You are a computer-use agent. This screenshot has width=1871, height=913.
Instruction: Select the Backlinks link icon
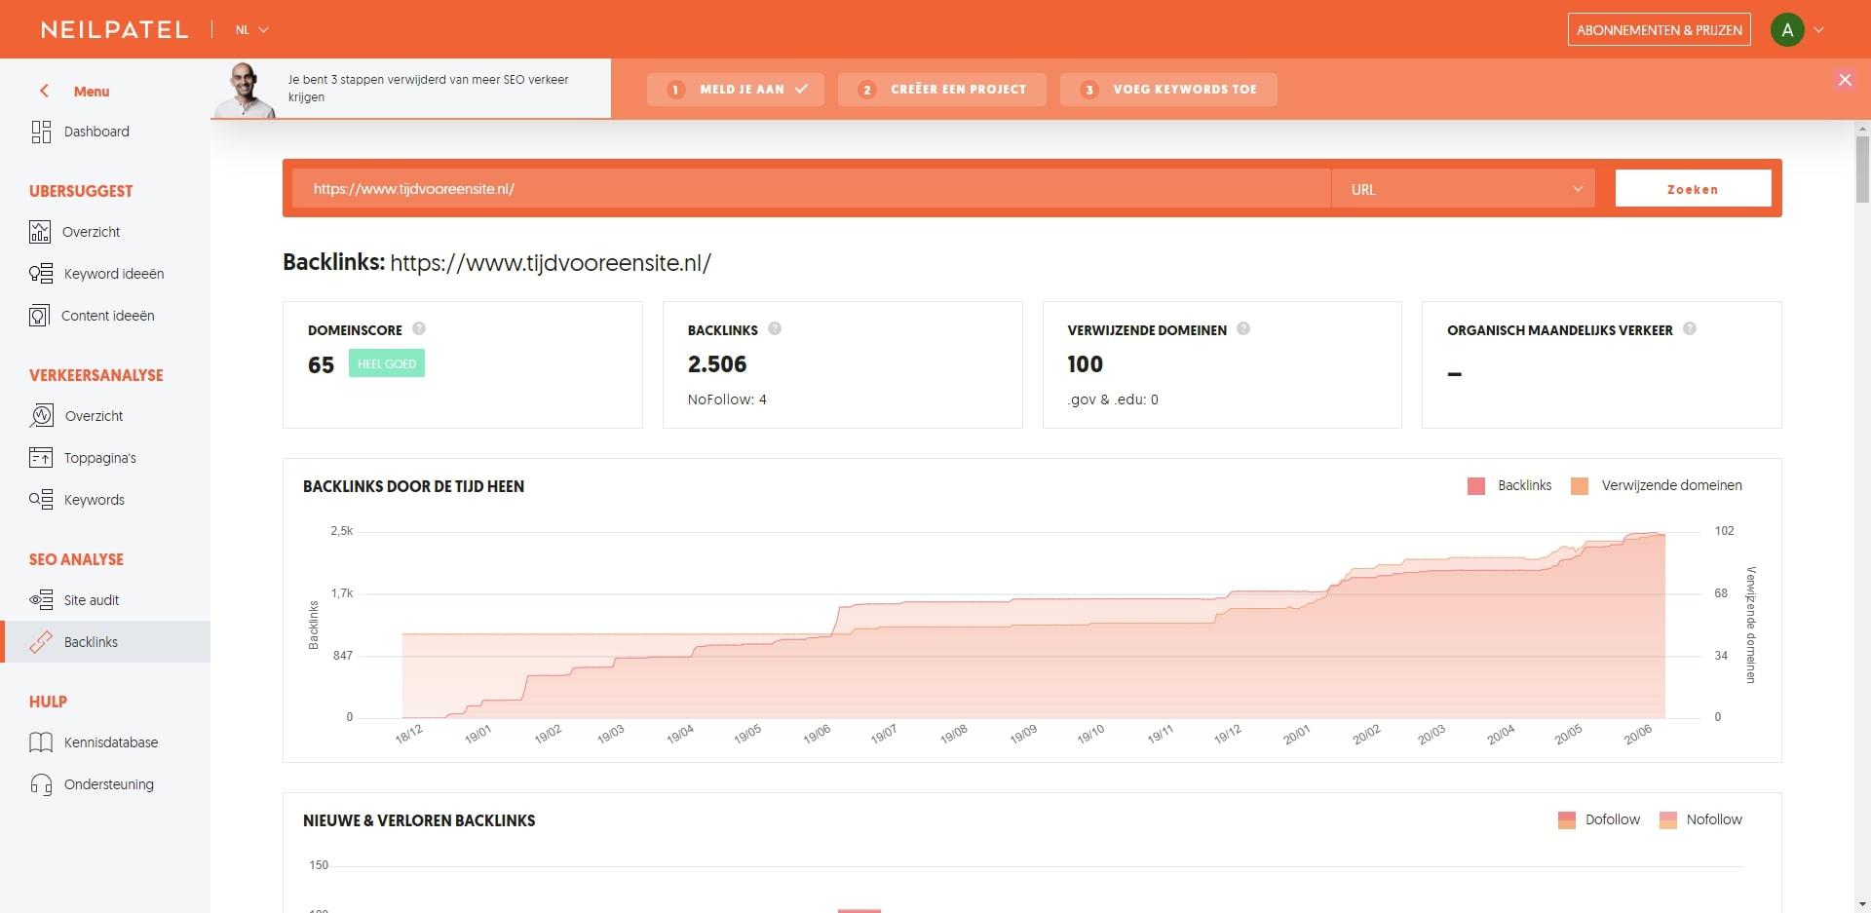point(41,642)
